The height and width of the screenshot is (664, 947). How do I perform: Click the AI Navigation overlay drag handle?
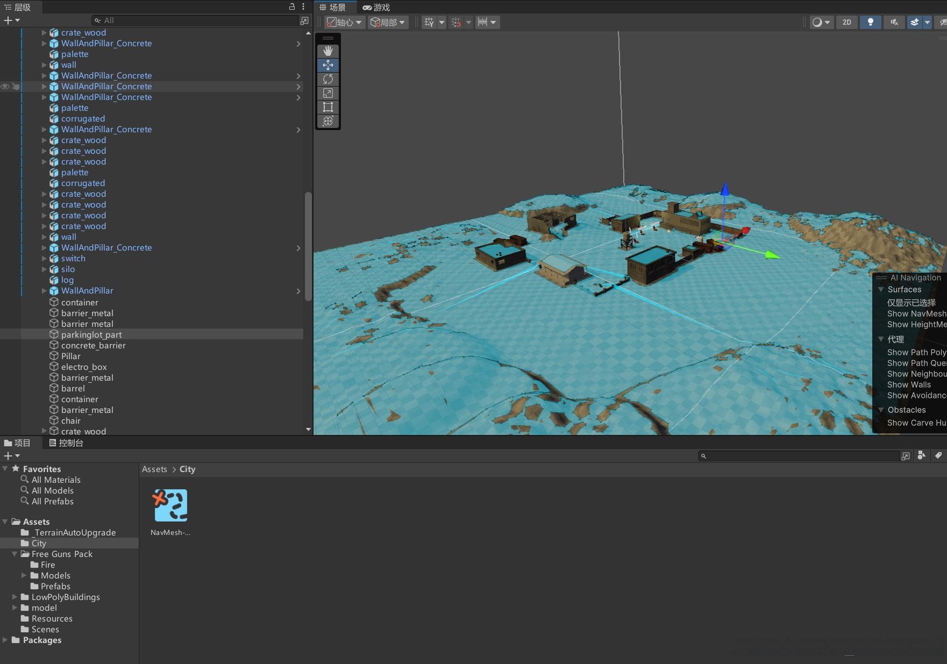[x=881, y=278]
